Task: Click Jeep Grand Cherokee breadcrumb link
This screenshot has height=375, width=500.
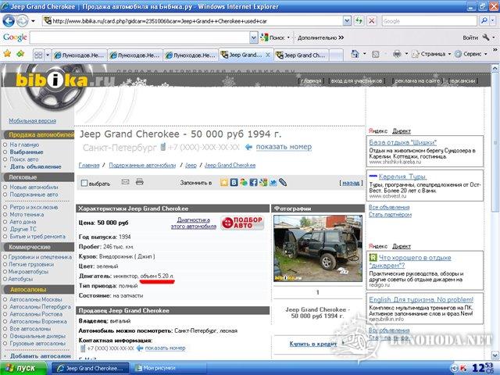Action: (x=230, y=165)
